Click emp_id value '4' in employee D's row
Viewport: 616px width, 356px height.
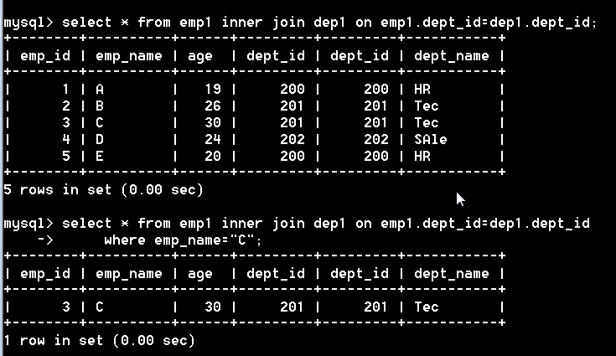tap(66, 139)
